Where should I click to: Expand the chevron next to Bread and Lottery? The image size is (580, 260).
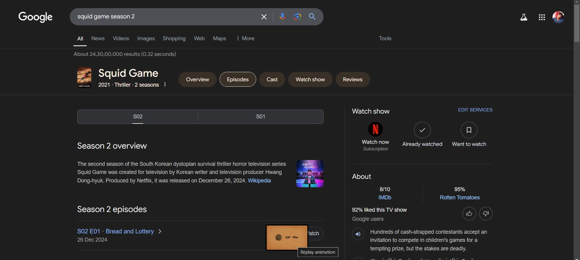(x=160, y=231)
